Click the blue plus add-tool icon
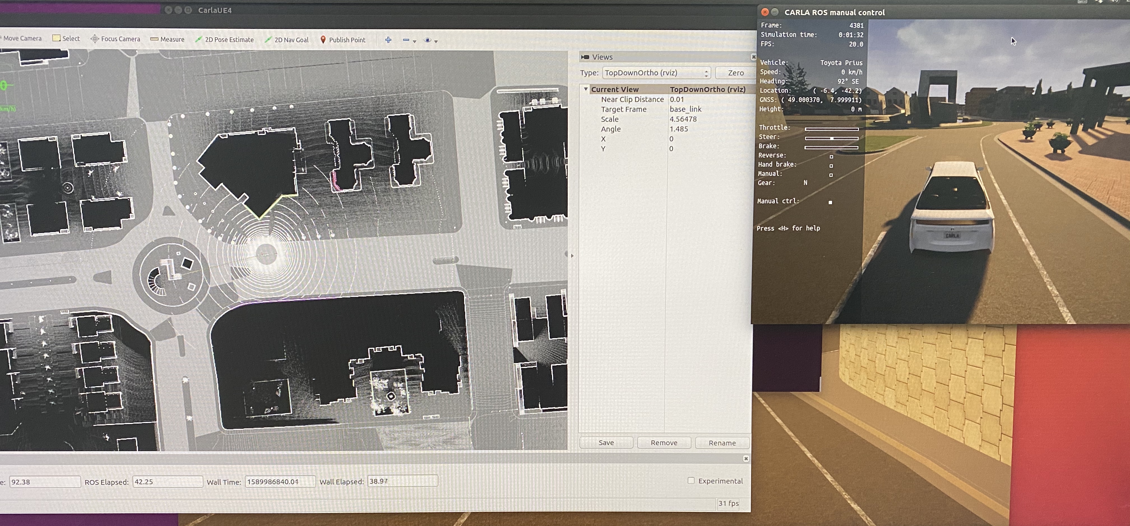Screen dimensions: 1130x526 coord(388,40)
